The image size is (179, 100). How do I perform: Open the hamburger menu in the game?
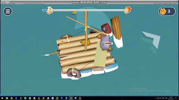pos(8,11)
